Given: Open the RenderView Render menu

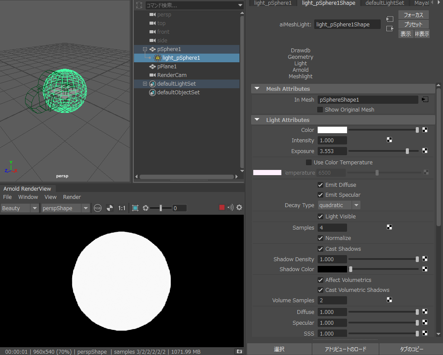Looking at the screenshot, I should click(72, 197).
